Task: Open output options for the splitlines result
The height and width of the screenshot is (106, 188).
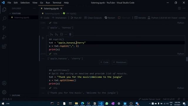Action: tap(43, 93)
